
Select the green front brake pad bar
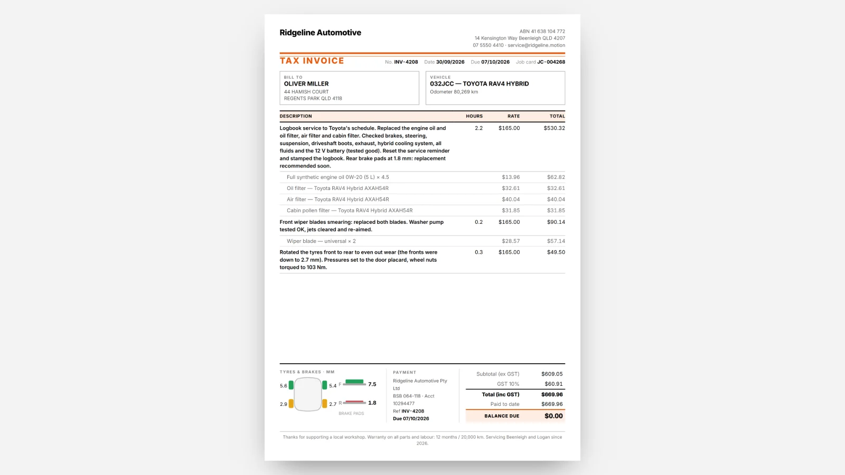tap(354, 382)
